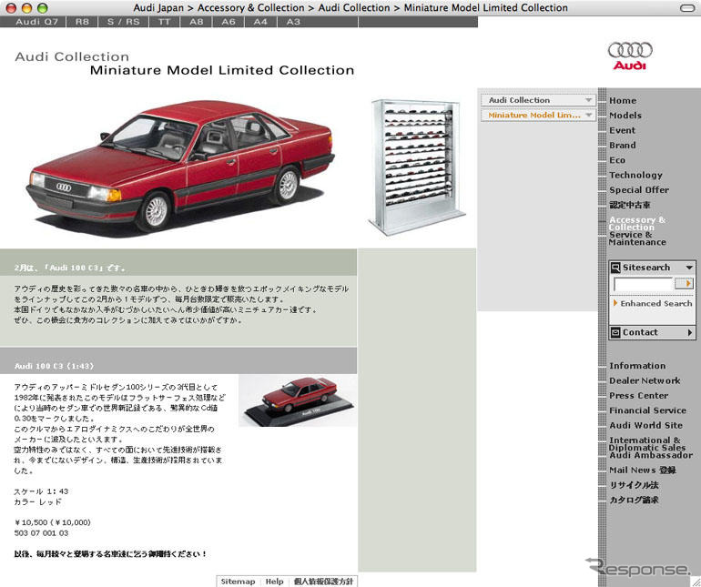Screen dimensions: 701x587
Task: Open Accessory & Collection section
Action: pos(637,223)
